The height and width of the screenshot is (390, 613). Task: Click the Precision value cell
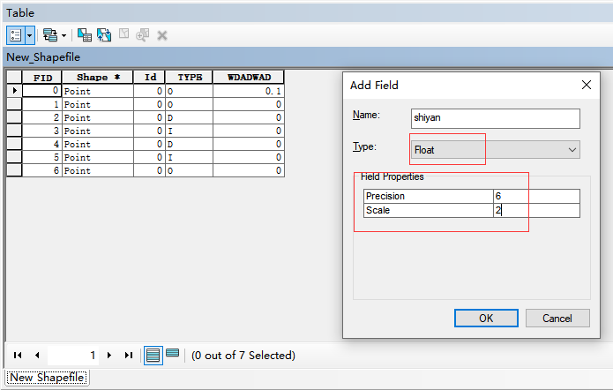[x=536, y=196]
